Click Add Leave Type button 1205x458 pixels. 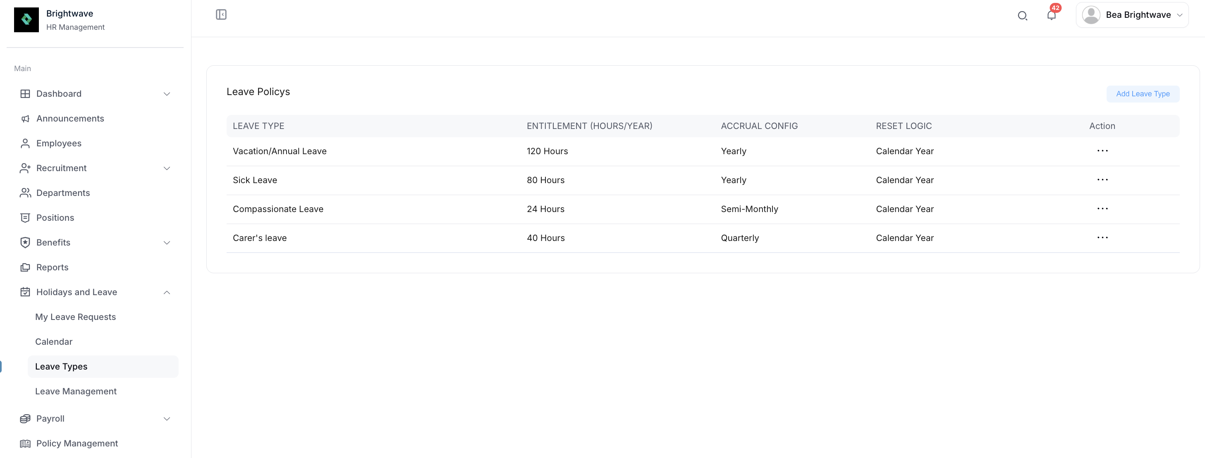(1142, 94)
